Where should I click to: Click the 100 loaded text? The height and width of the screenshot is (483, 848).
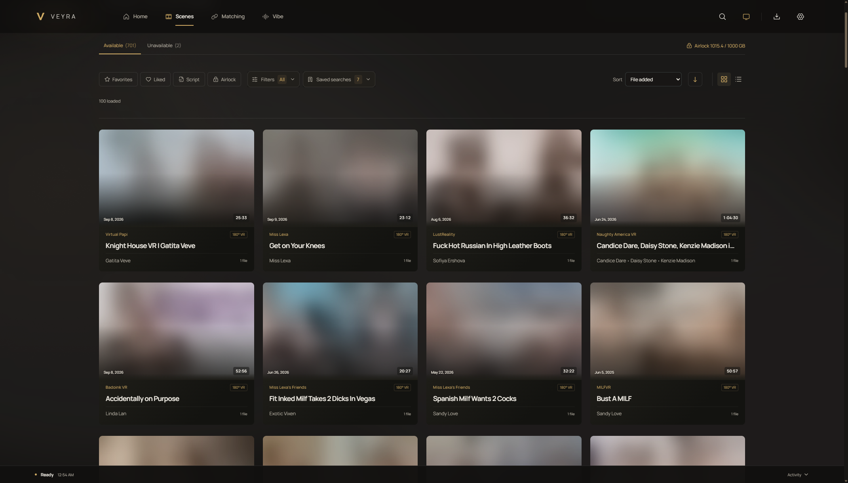pyautogui.click(x=110, y=101)
